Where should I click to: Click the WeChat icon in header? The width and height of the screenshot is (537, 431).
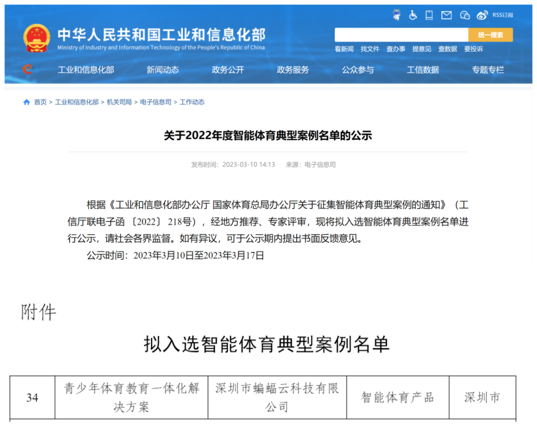click(x=465, y=15)
